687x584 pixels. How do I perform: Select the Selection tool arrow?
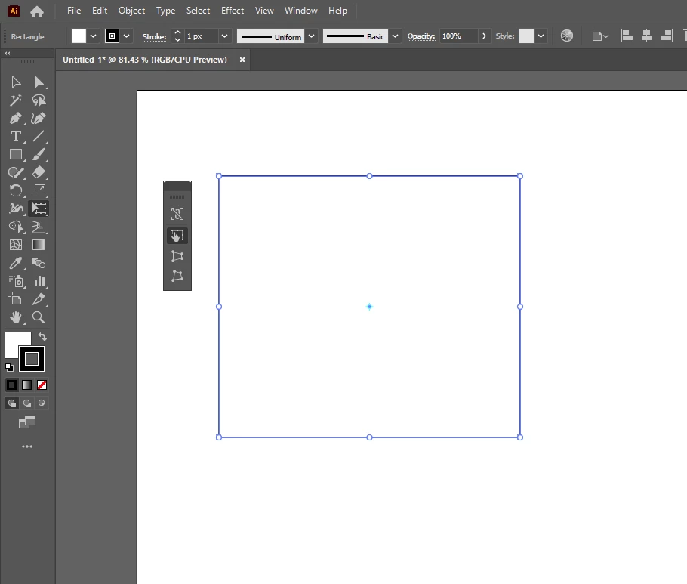(x=16, y=82)
